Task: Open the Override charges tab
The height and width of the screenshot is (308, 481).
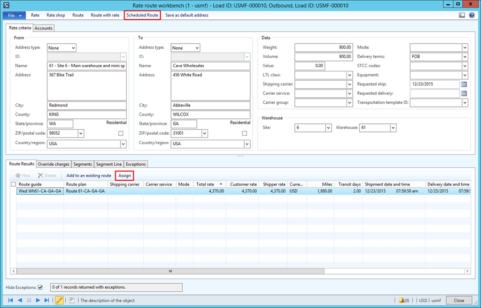Action: 54,164
